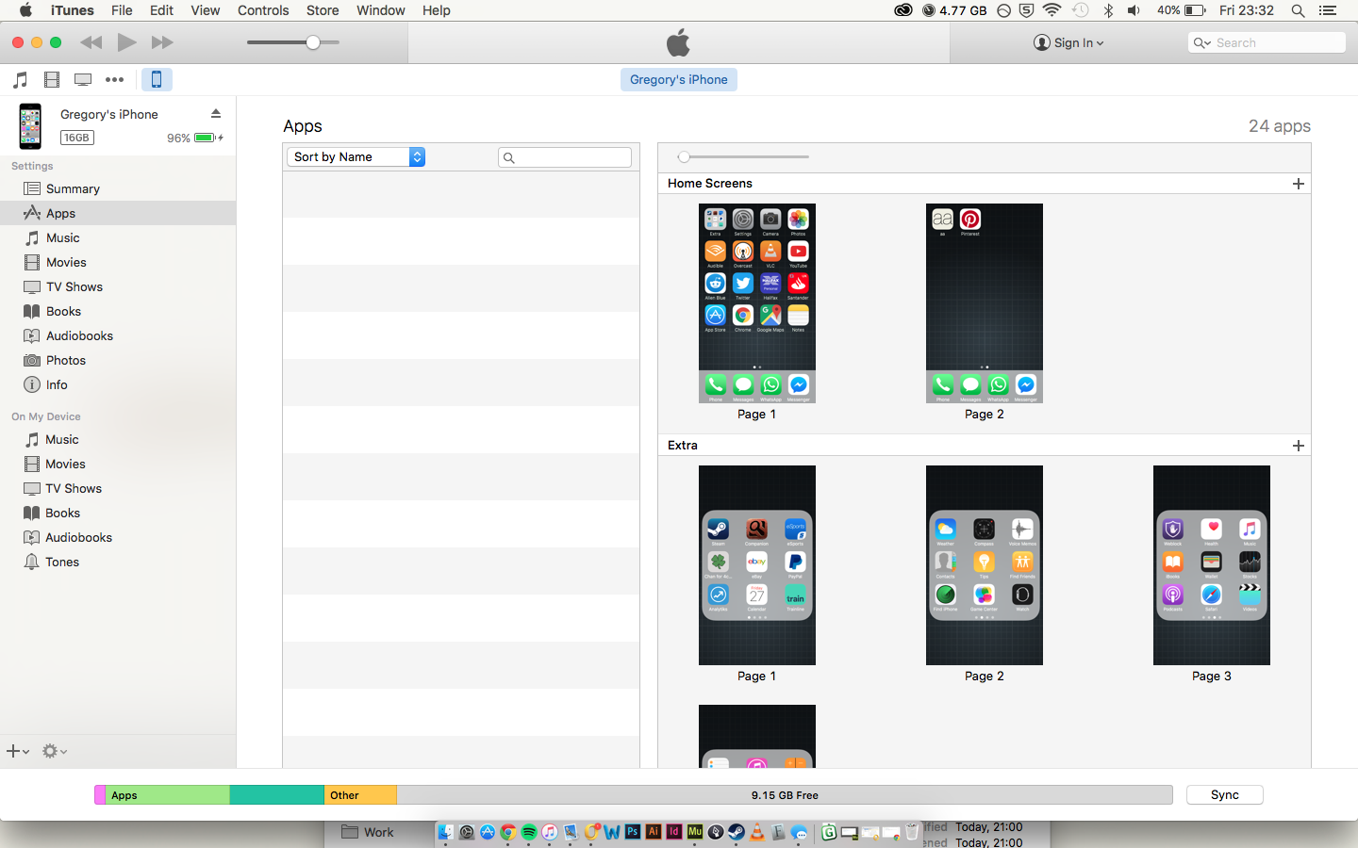1358x848 pixels.
Task: Open the Edit menu
Action: coord(161,10)
